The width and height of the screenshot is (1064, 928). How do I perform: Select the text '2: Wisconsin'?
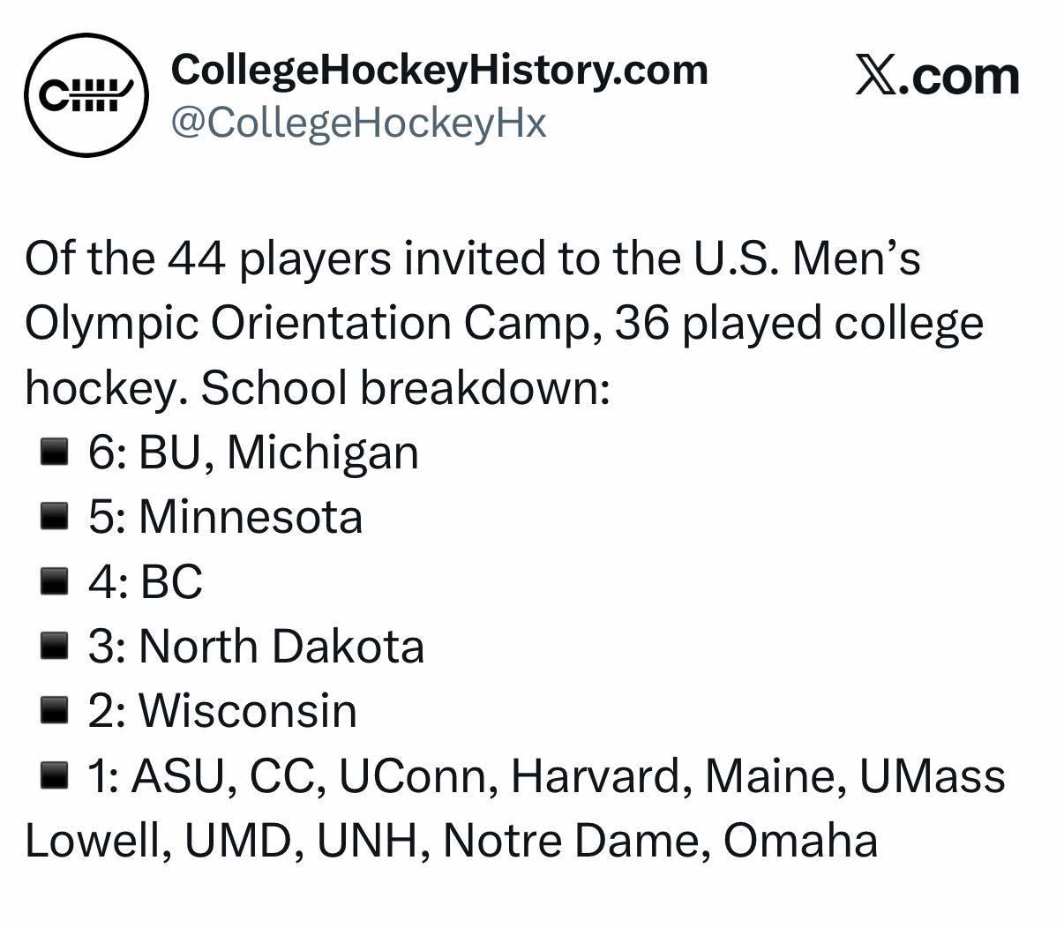(x=222, y=711)
